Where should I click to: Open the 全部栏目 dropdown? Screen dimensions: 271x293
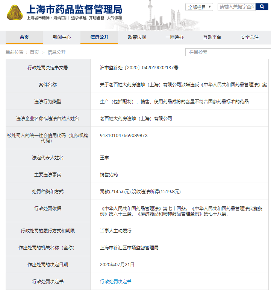point(199,7)
